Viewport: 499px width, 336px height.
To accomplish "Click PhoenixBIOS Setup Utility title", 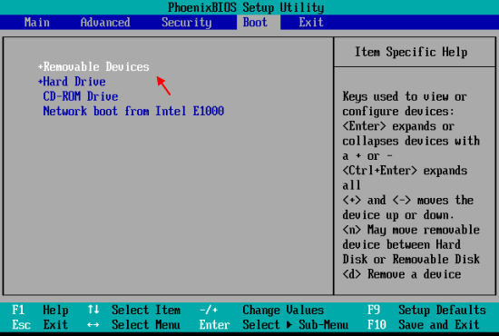I will [246, 7].
